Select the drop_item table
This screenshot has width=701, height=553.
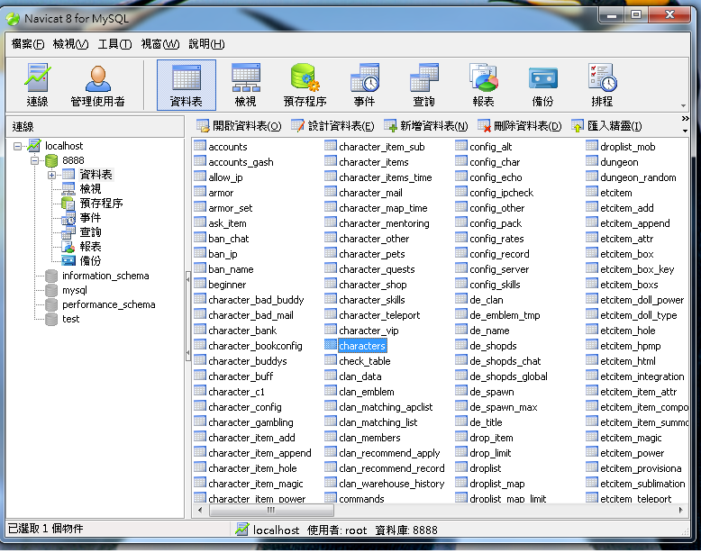pyautogui.click(x=491, y=438)
